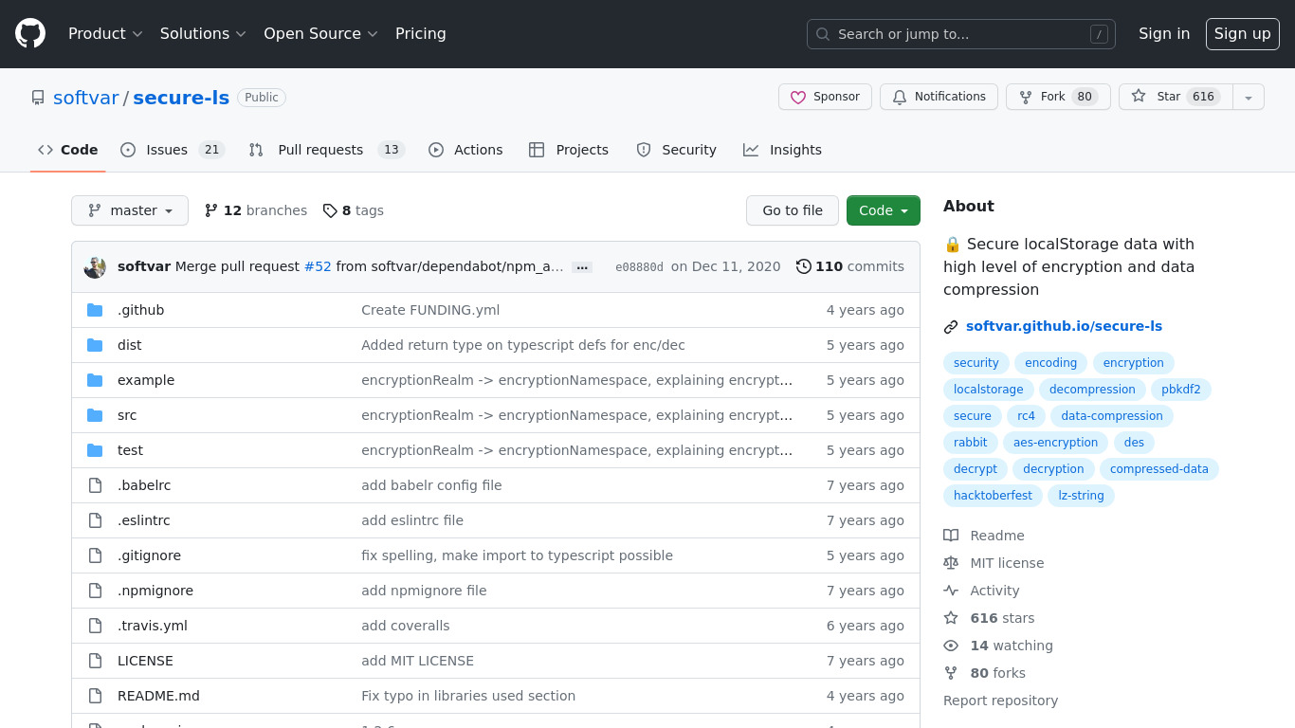1295x728 pixels.
Task: Click the 80 forks link
Action: click(x=984, y=673)
